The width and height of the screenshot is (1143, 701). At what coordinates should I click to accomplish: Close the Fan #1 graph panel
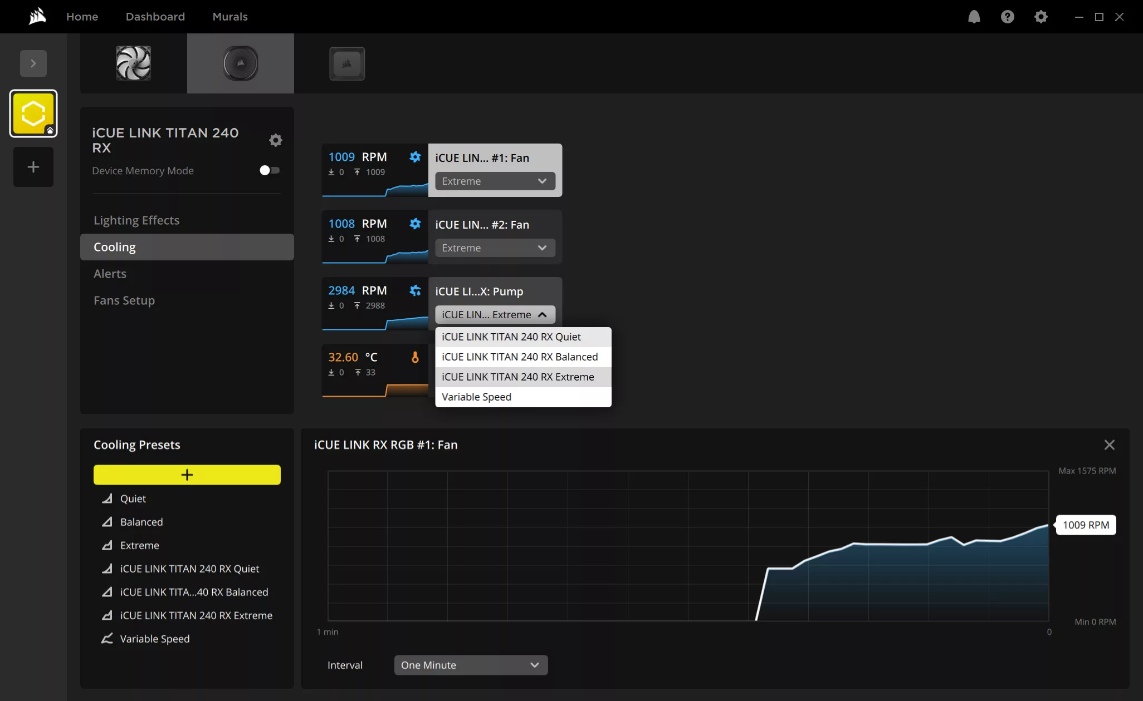[x=1109, y=445]
